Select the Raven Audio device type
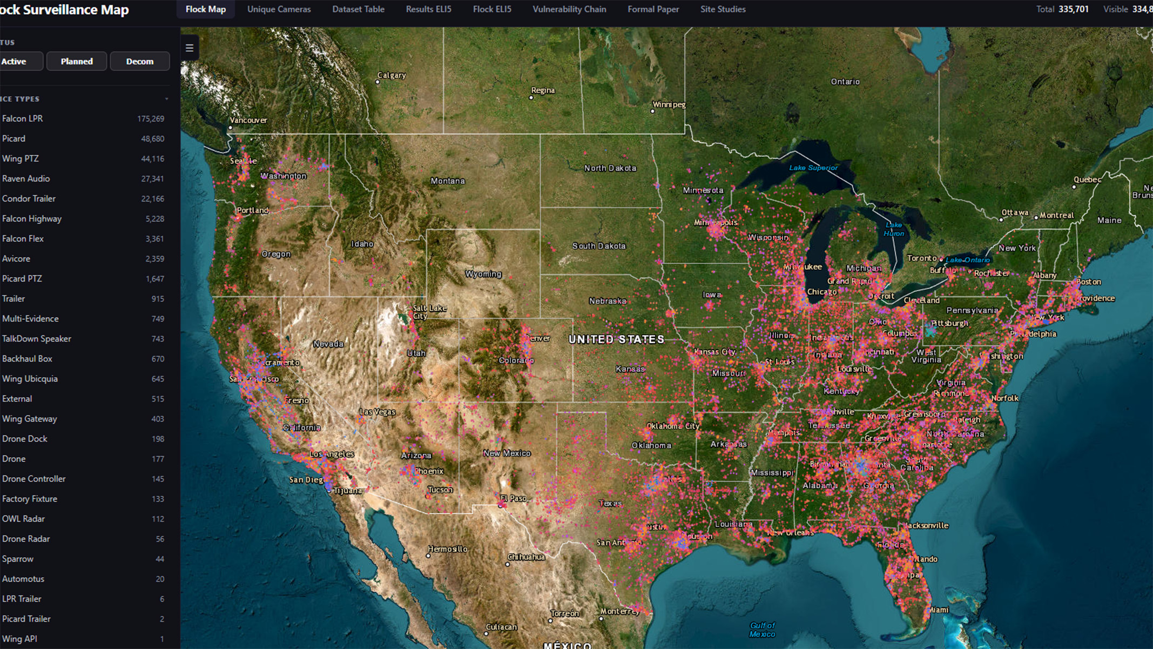 84,178
